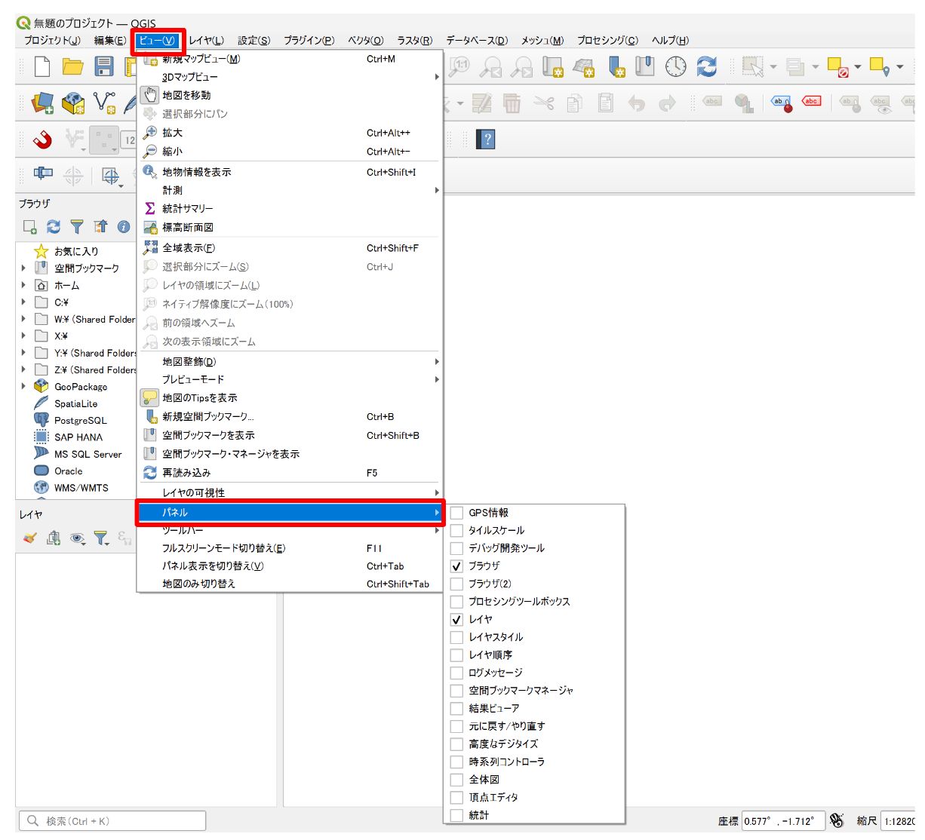The width and height of the screenshot is (925, 840).
Task: Check the ログメッセージ panel
Action: pos(456,673)
